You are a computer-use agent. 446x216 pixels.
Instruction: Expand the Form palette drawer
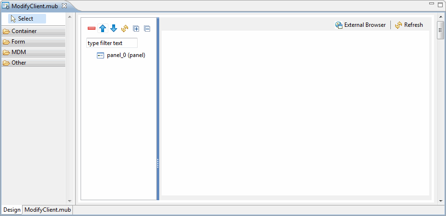33,42
